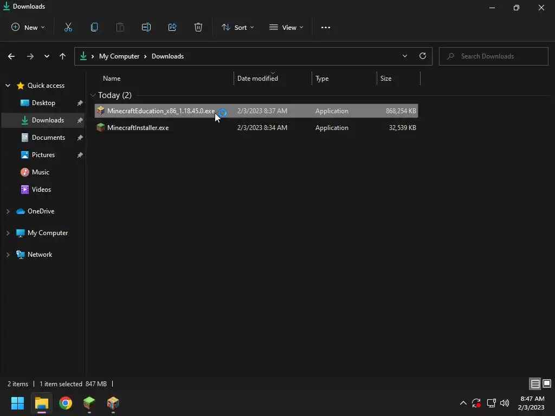Image resolution: width=555 pixels, height=416 pixels.
Task: Go back with the left arrow
Action: [11, 56]
